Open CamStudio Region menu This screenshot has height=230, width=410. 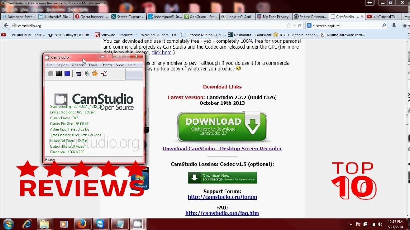[62, 65]
